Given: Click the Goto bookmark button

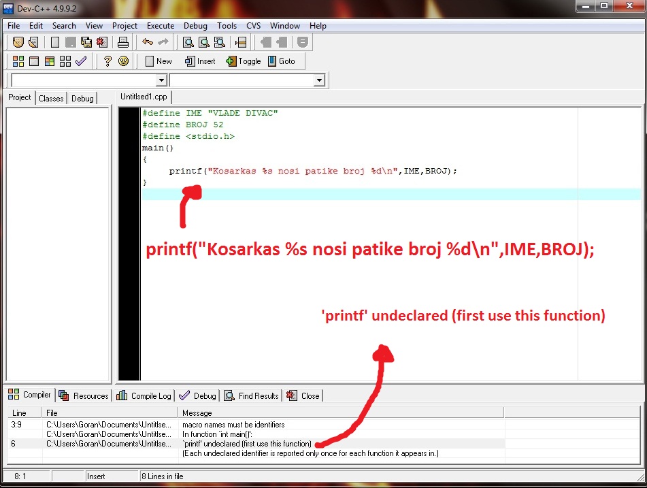Looking at the screenshot, I should coord(282,61).
